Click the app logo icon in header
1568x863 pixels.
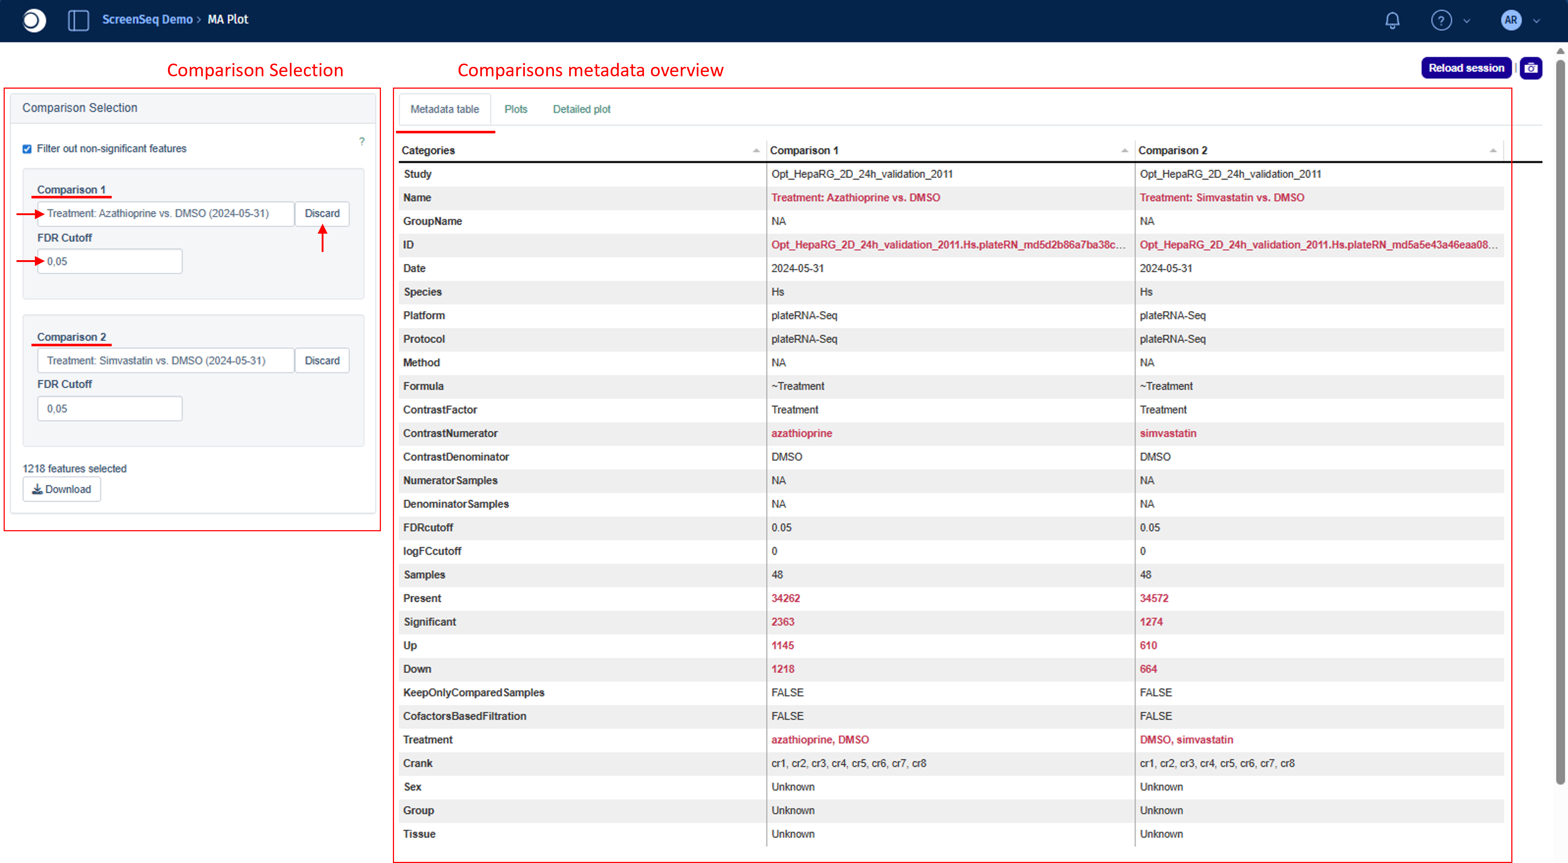click(33, 20)
